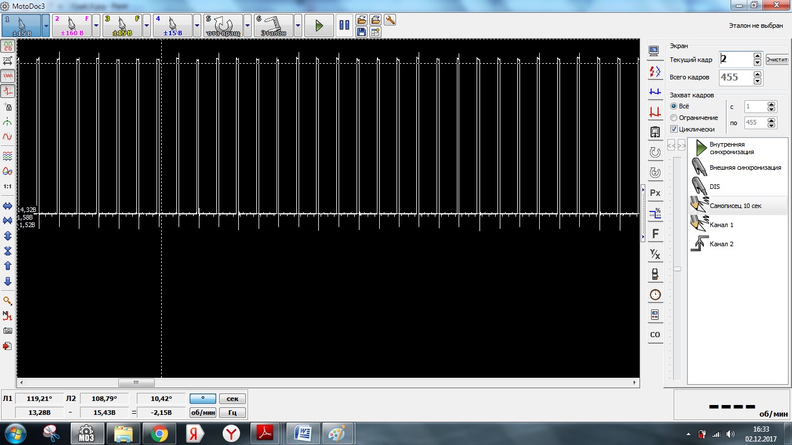The height and width of the screenshot is (445, 792).
Task: Click the camera snapshot icon on left
Action: tap(8, 330)
